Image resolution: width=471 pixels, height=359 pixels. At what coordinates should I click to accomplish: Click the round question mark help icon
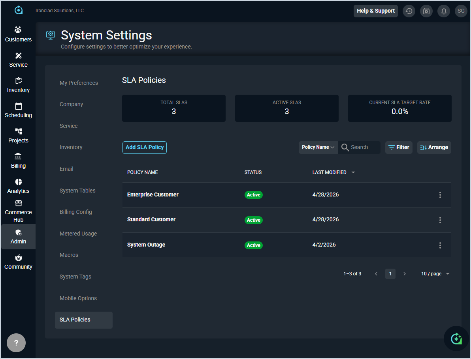pyautogui.click(x=16, y=343)
